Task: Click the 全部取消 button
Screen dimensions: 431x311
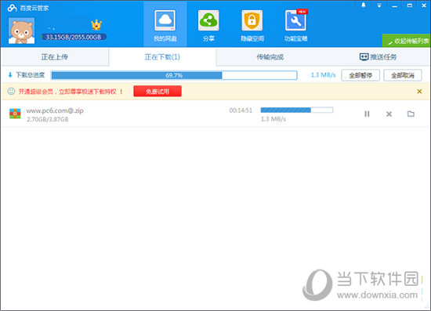Action: 403,75
